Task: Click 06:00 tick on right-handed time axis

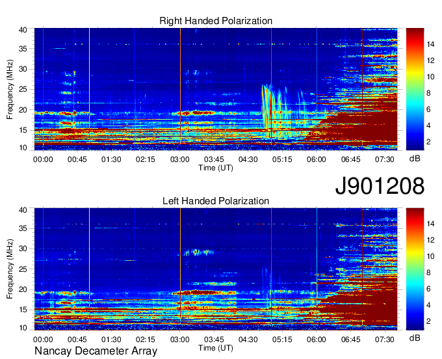Action: (x=317, y=159)
